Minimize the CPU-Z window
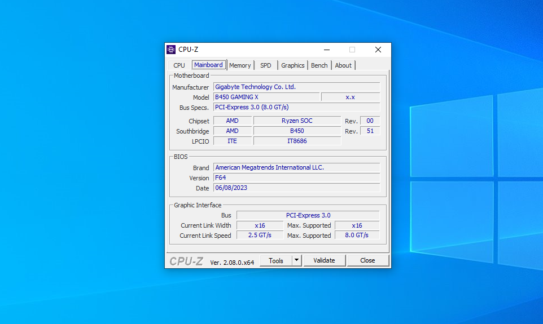Viewport: 543px width, 324px height. pyautogui.click(x=327, y=50)
